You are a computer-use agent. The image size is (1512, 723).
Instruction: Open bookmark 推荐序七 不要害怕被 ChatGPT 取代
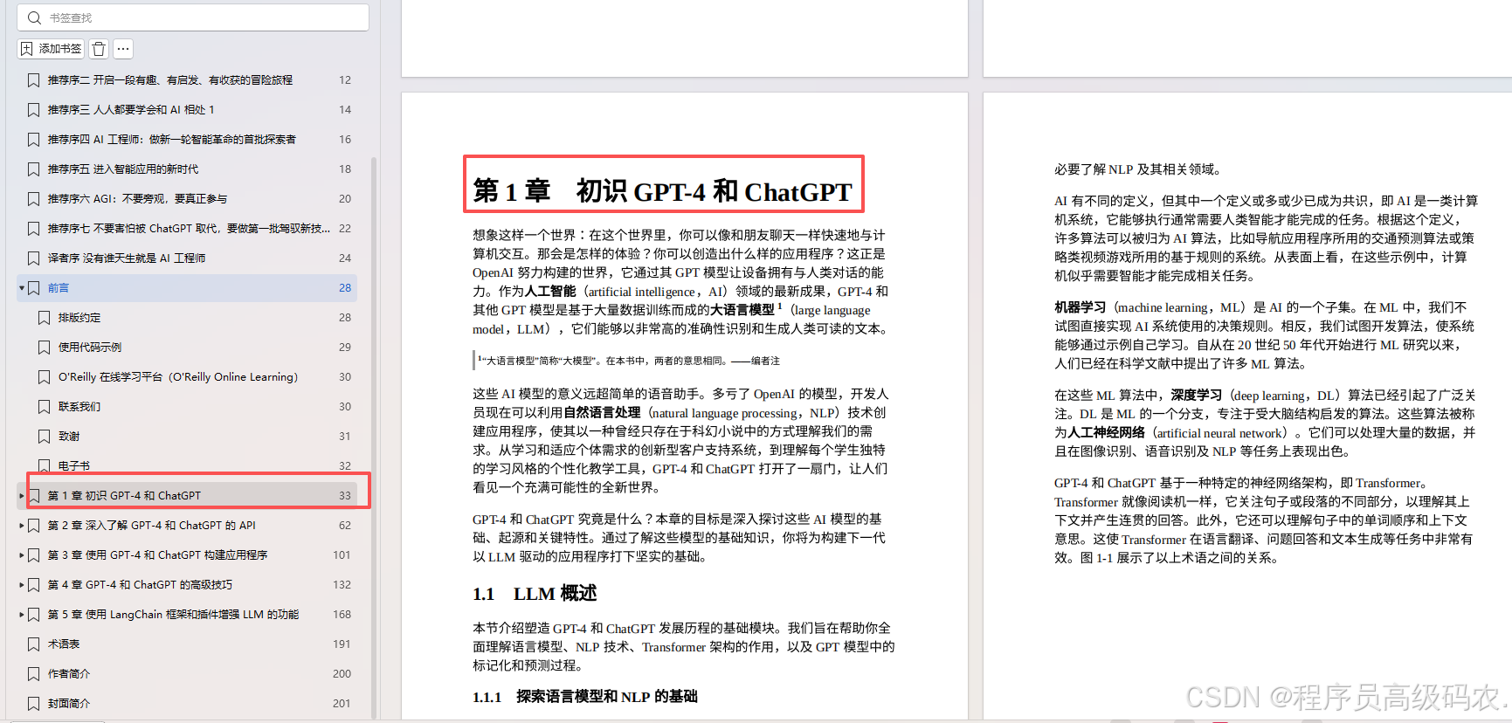click(189, 229)
